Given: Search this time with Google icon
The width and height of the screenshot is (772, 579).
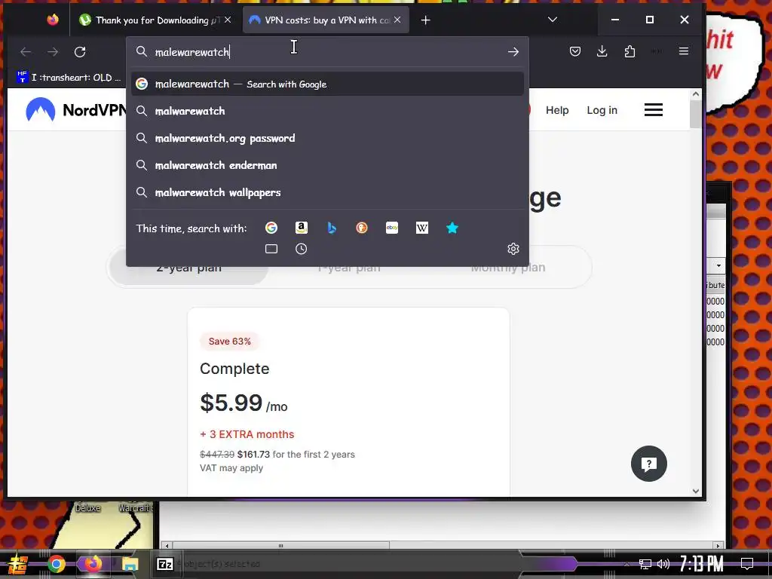Looking at the screenshot, I should pos(271,228).
